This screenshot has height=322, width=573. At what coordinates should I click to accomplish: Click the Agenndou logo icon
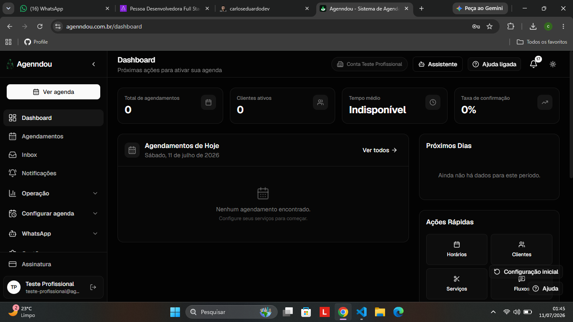10,64
